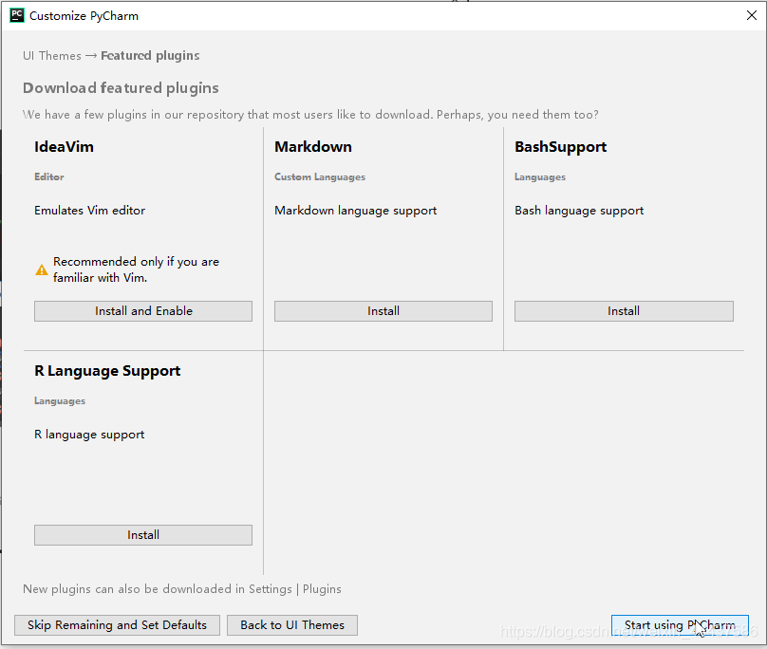Click 'Emulates Vim editor' description

90,211
